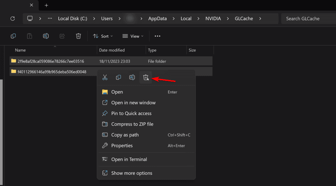Click the blurred username in breadcrumb

130,18
